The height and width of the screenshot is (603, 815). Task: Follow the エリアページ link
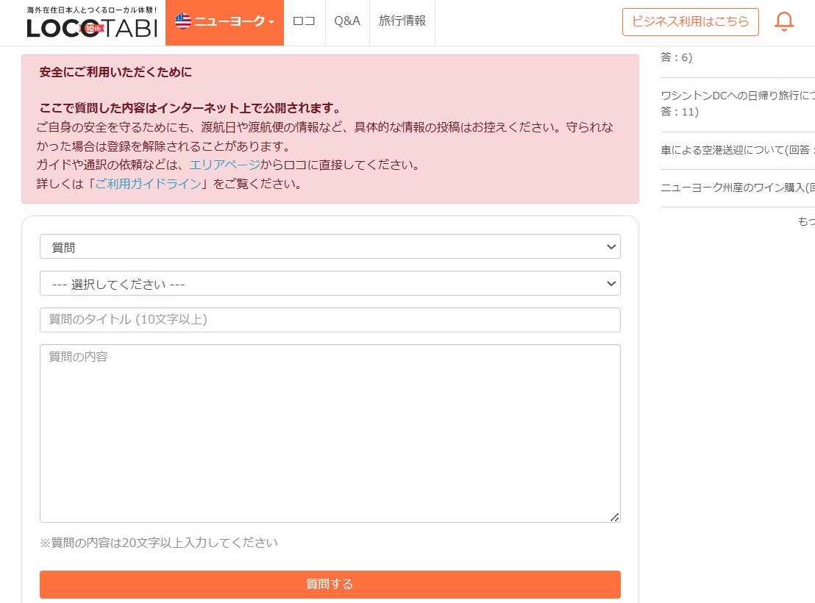224,165
